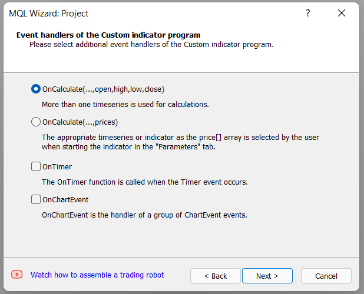Image resolution: width=364 pixels, height=294 pixels.
Task: Open the trading robot tutorial link
Action: [x=97, y=275]
